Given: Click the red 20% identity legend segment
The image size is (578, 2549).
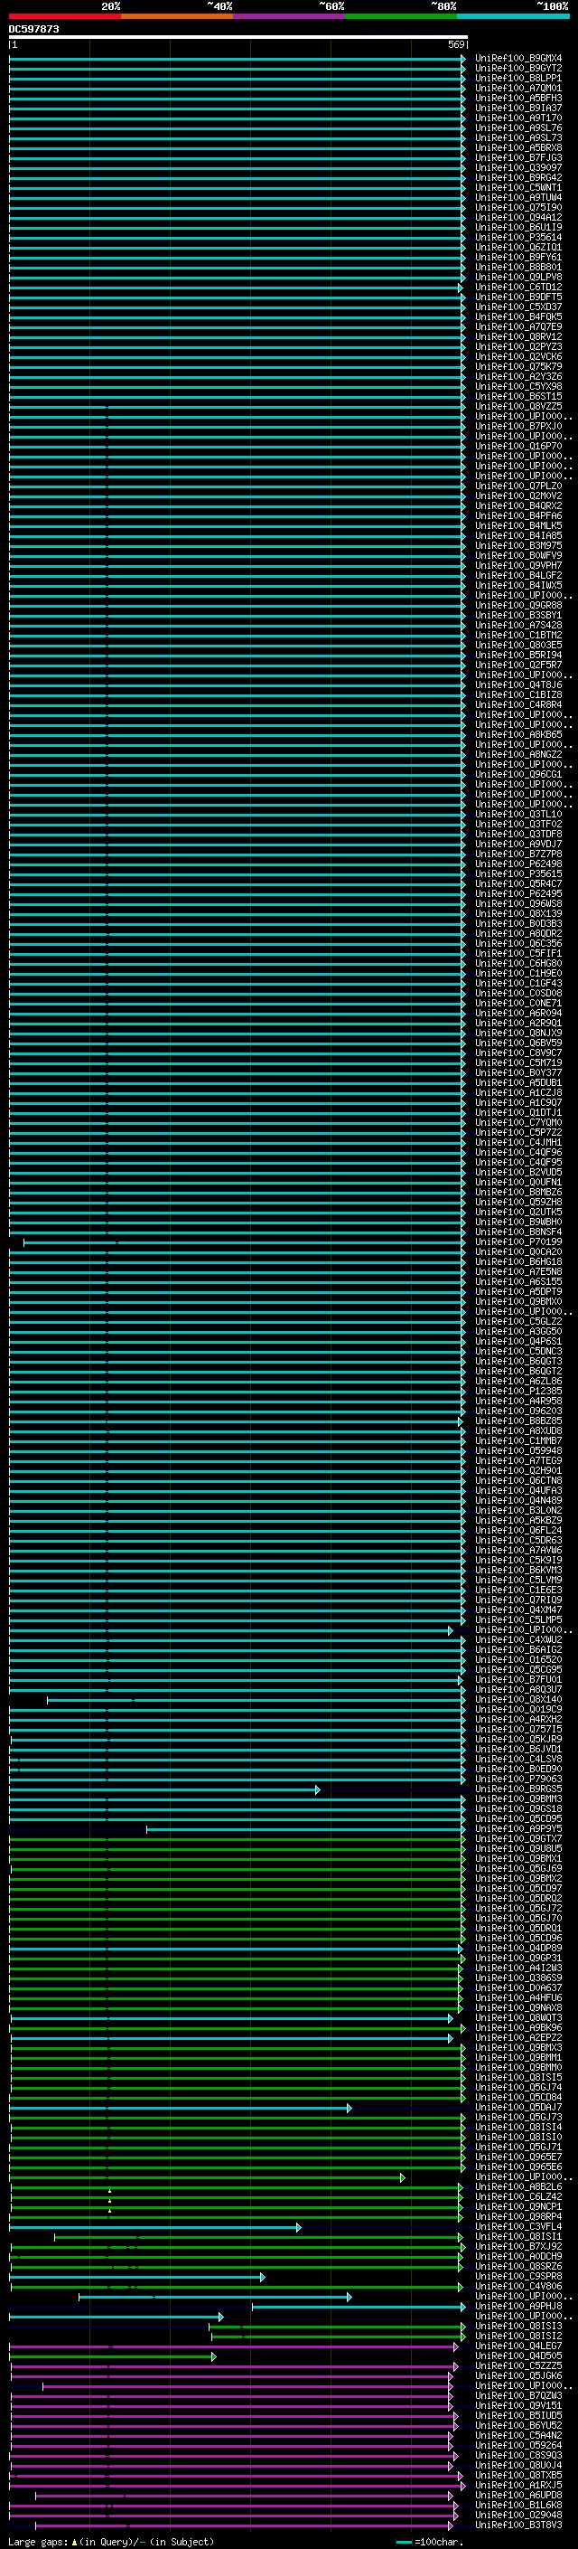Looking at the screenshot, I should point(64,16).
